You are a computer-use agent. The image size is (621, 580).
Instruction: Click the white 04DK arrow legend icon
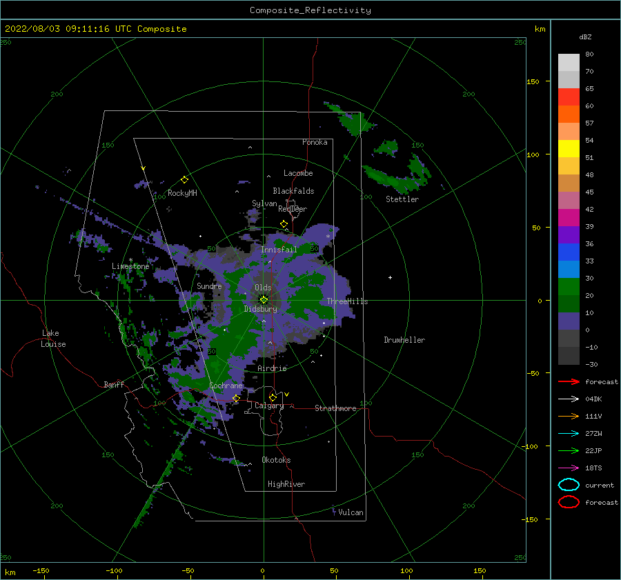[569, 399]
